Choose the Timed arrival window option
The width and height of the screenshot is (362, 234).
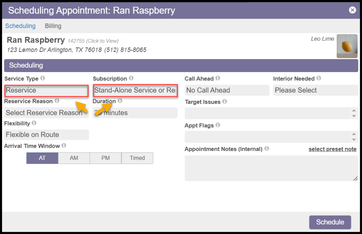click(x=137, y=158)
